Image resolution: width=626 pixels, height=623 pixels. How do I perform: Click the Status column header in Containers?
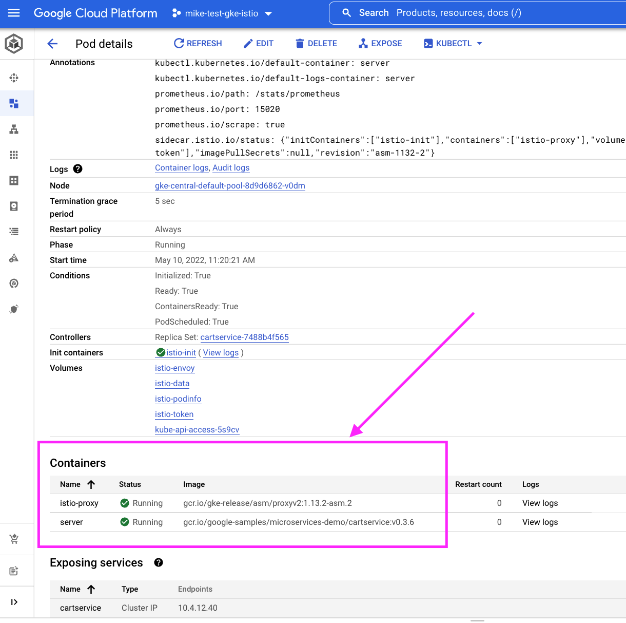(x=130, y=484)
